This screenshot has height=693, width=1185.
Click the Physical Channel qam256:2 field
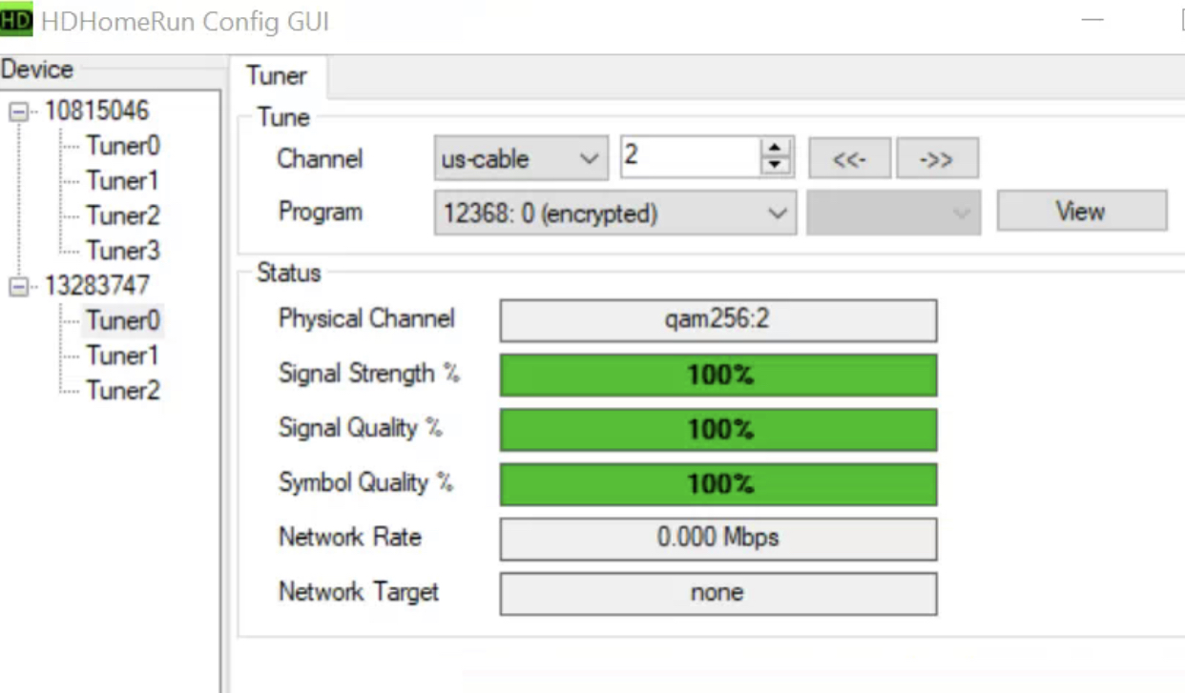(717, 320)
